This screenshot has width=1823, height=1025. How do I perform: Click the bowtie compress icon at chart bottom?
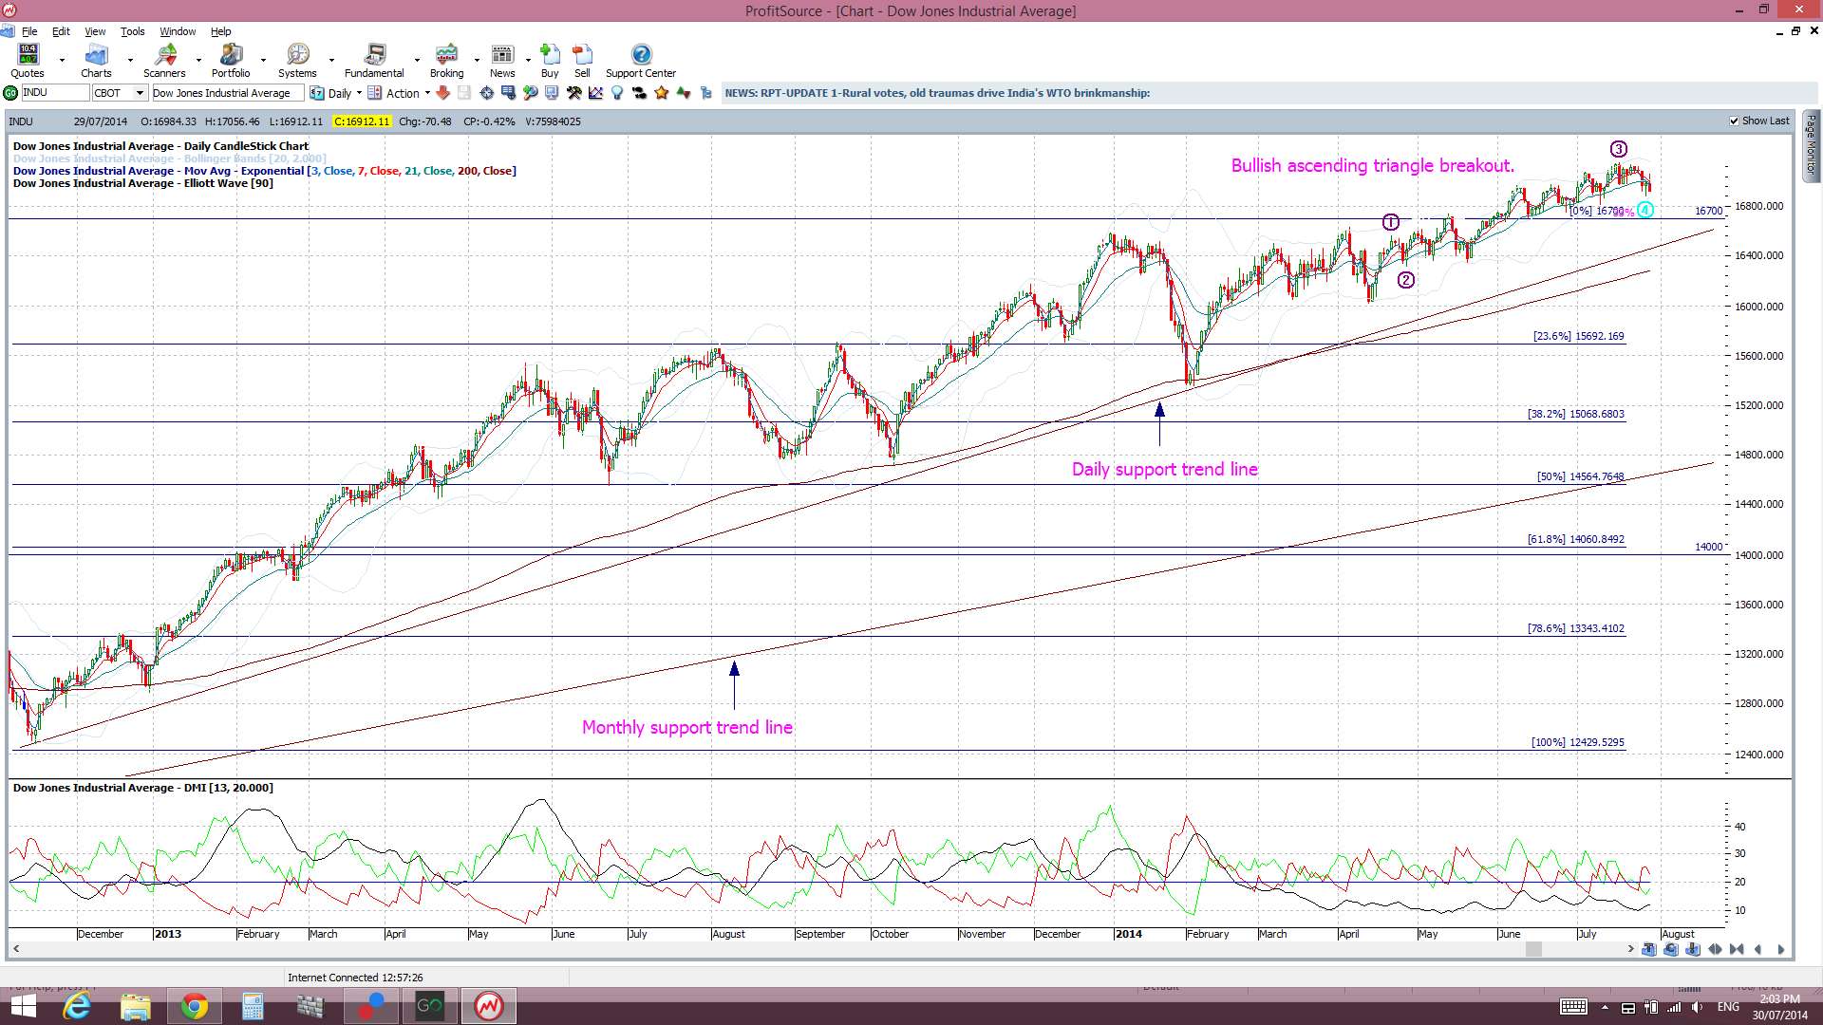pos(1737,949)
